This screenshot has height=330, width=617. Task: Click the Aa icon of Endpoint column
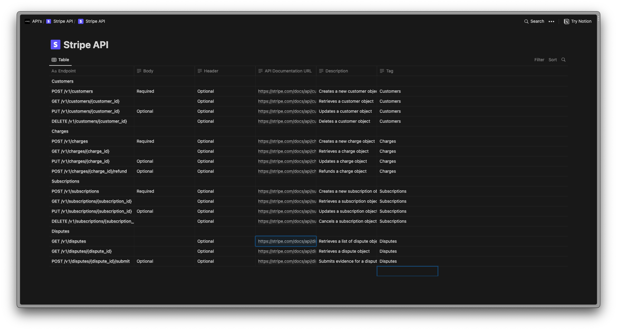coord(54,71)
